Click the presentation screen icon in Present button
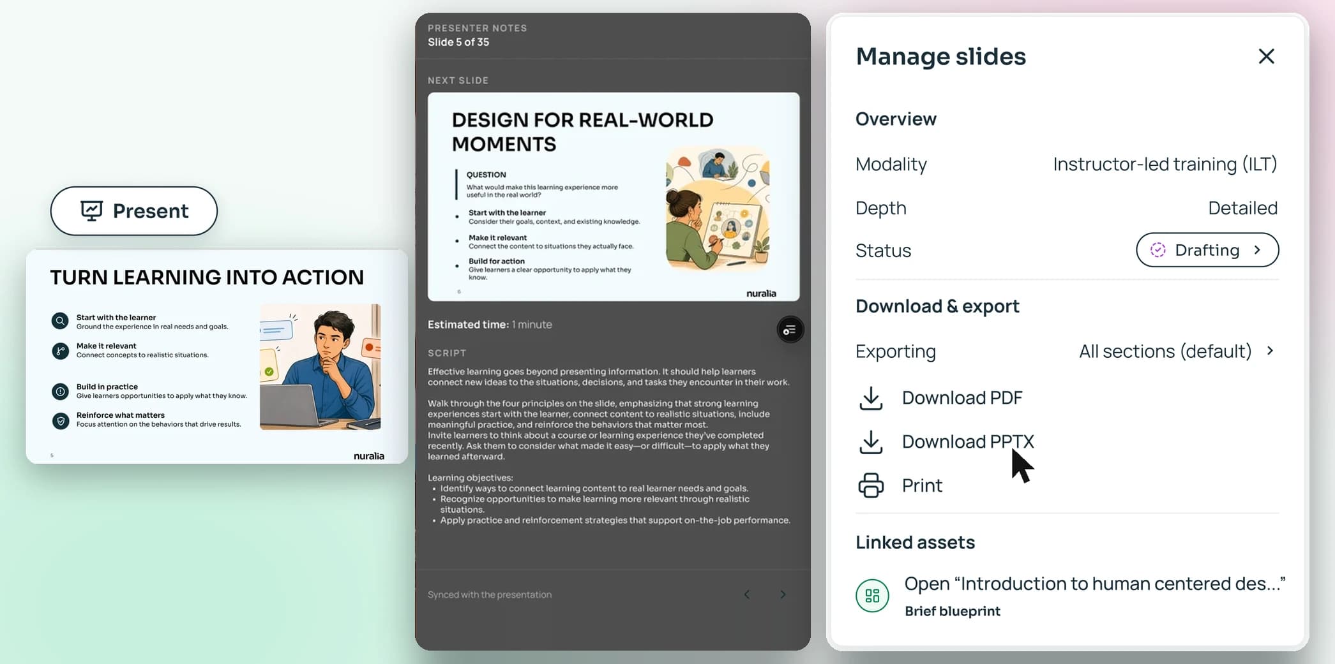Image resolution: width=1335 pixels, height=664 pixels. tap(91, 210)
